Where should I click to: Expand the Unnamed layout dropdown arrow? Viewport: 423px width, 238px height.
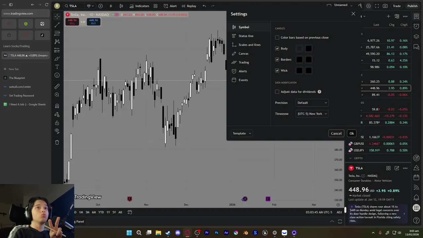coord(351,6)
